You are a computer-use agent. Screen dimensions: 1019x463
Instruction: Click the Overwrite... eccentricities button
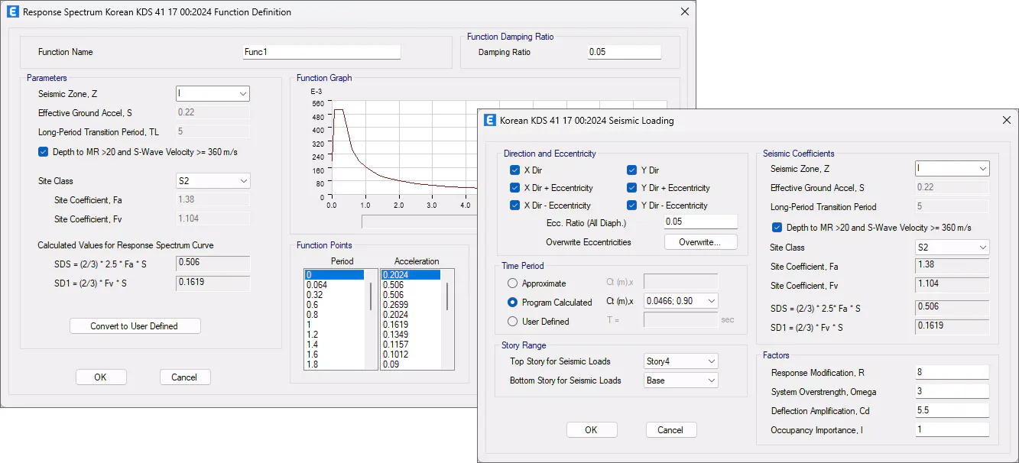tap(701, 242)
